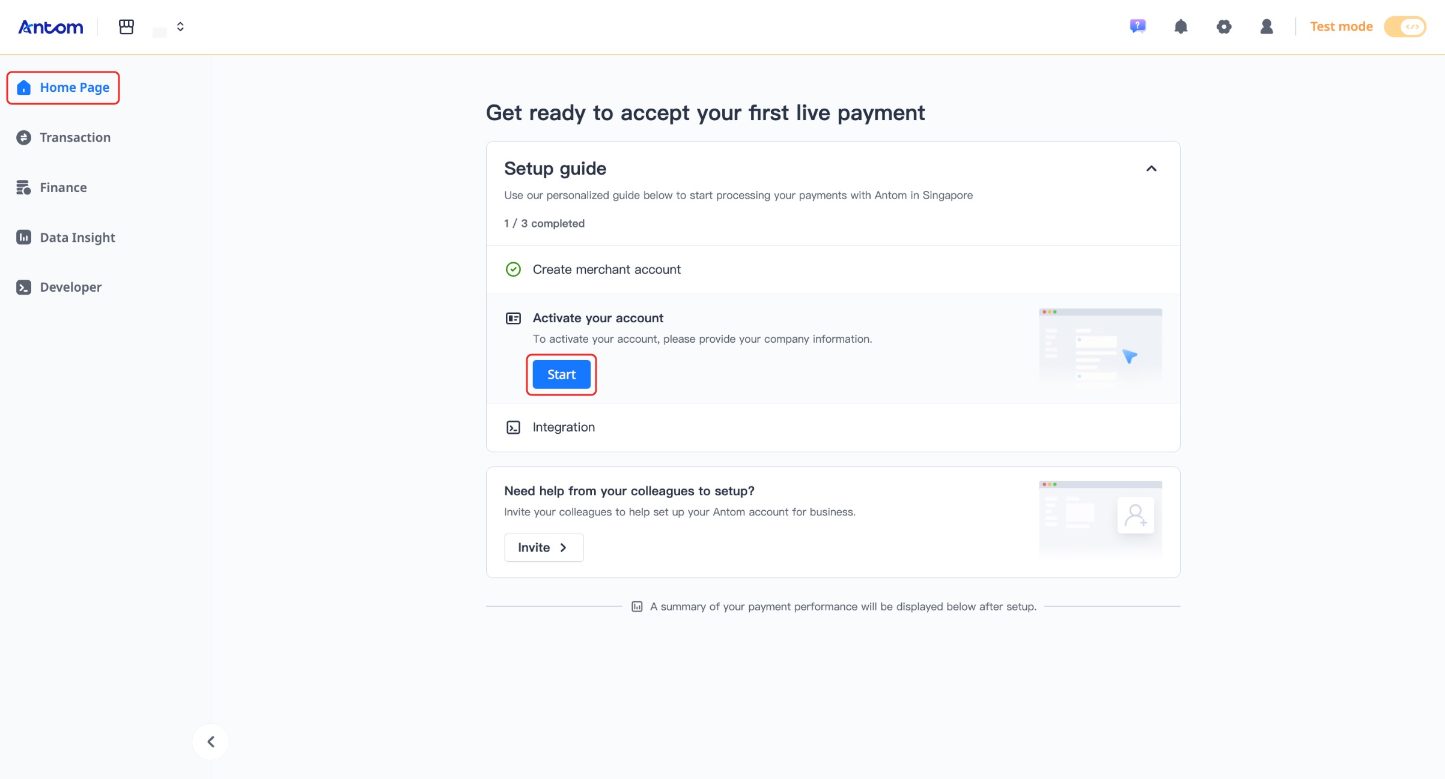1445x779 pixels.
Task: Click the 1 / 3 completed progress text
Action: 544,223
